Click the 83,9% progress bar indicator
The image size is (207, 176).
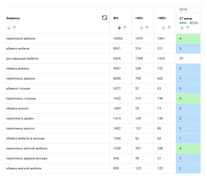183,23
